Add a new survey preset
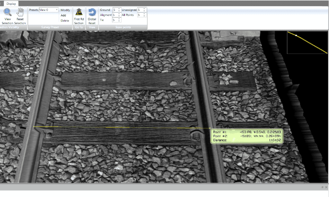 [x=64, y=15]
